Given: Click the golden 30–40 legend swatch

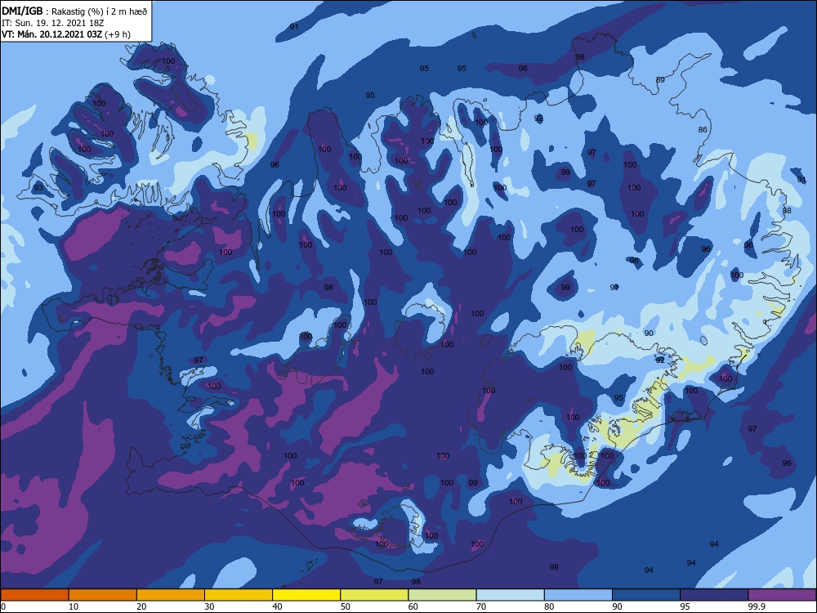Looking at the screenshot, I should tap(239, 595).
